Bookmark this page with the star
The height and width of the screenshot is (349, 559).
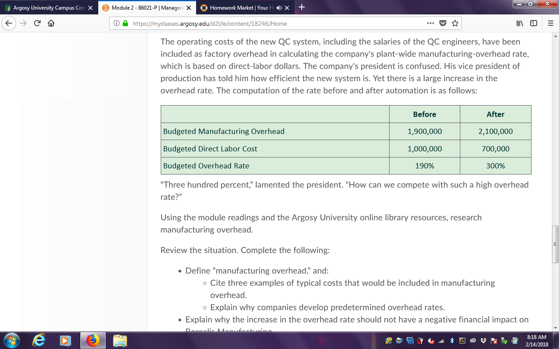pyautogui.click(x=455, y=24)
